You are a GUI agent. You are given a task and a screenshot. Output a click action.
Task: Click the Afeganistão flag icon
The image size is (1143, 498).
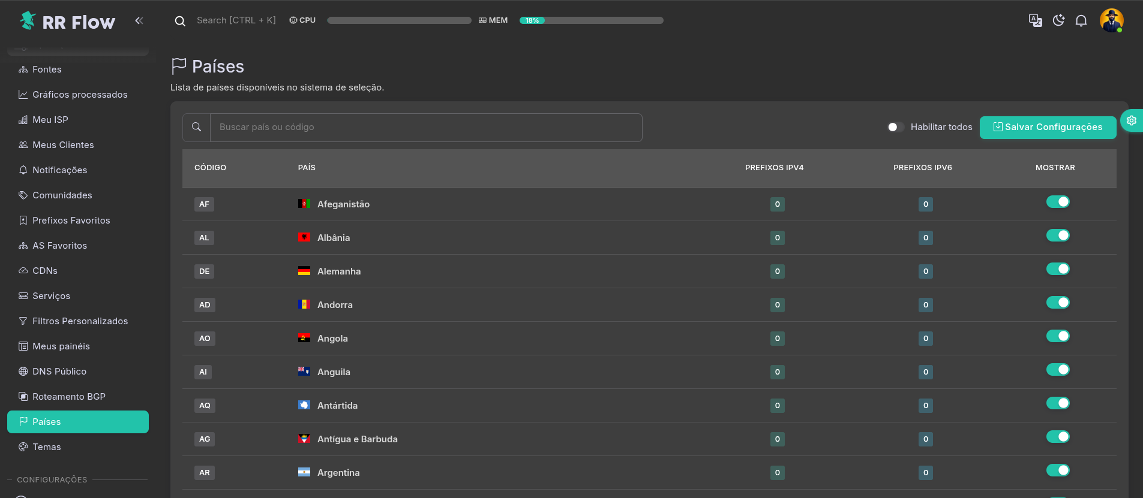click(304, 204)
